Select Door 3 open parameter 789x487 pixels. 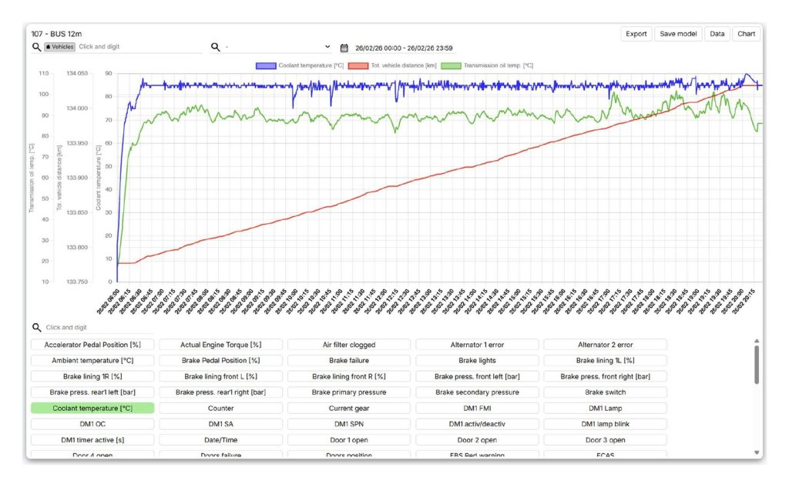[x=606, y=440]
